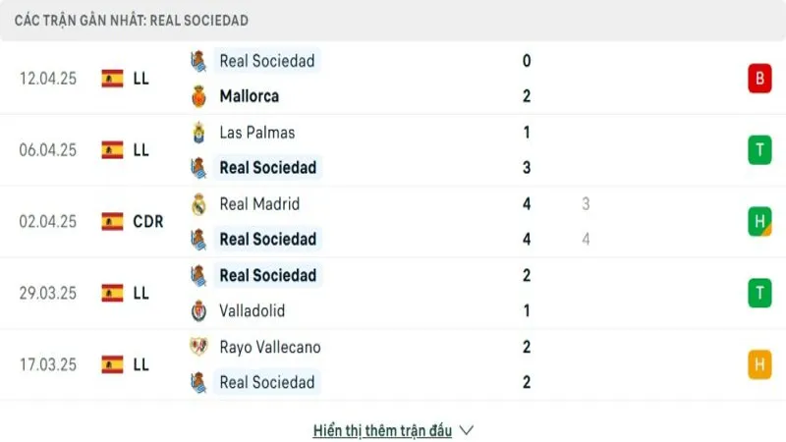Viewport: 786px width, 442px height.
Task: Click the green H badge for Real Madrid match
Action: tap(758, 222)
